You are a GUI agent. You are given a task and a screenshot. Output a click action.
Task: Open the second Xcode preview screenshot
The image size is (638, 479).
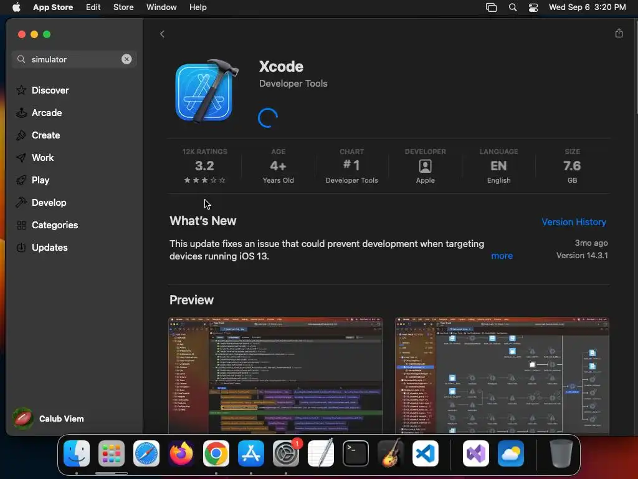(502, 375)
